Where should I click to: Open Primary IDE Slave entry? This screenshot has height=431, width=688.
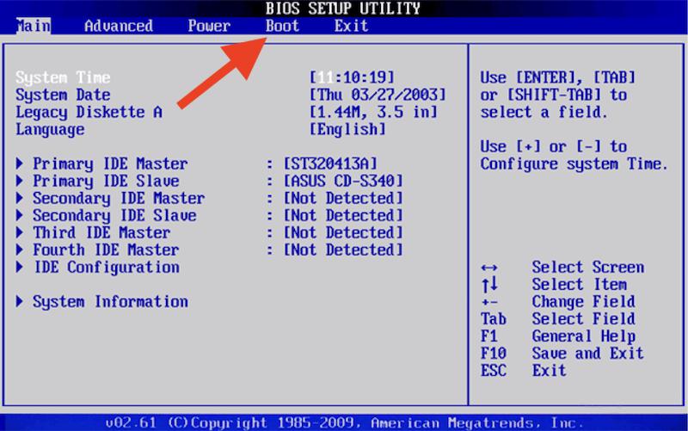click(x=106, y=181)
